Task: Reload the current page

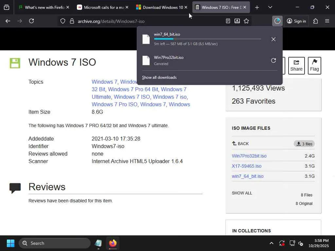Action: pos(31,21)
